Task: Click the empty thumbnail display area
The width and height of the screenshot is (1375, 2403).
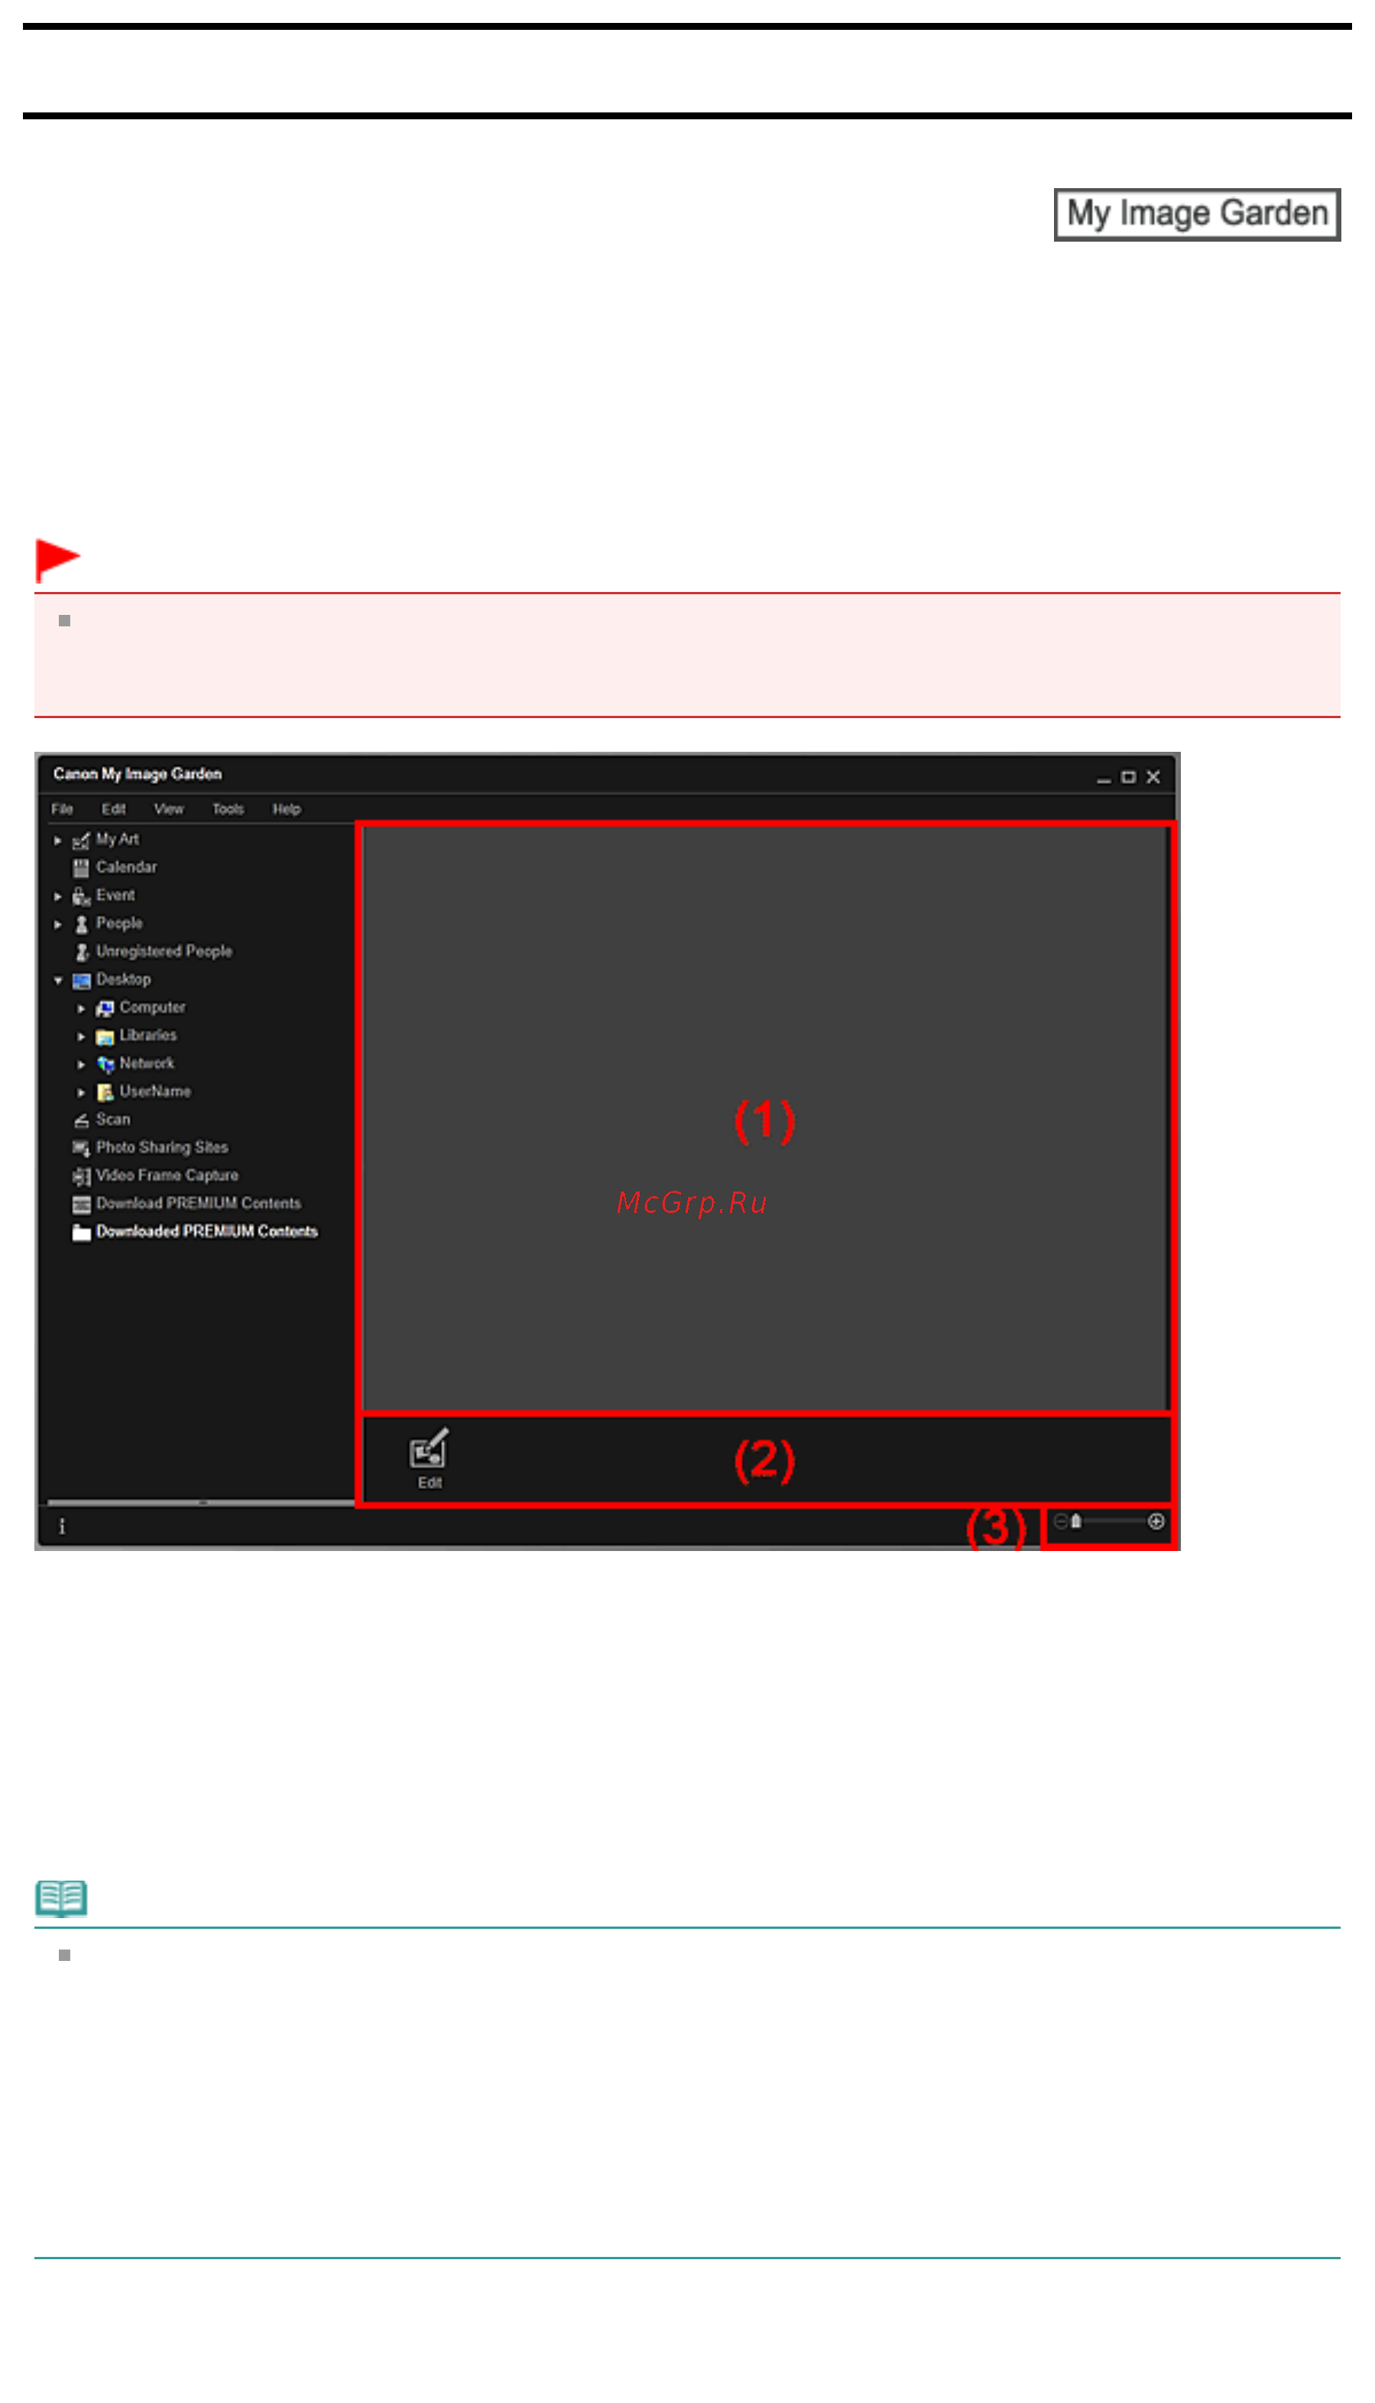Action: point(765,1120)
